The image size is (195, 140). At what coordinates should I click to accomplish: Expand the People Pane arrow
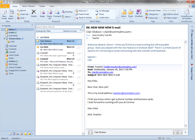click(x=186, y=132)
